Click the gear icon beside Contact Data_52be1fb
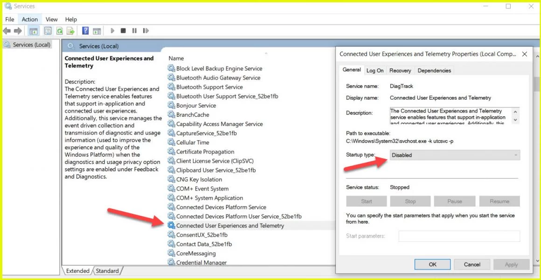 point(171,244)
